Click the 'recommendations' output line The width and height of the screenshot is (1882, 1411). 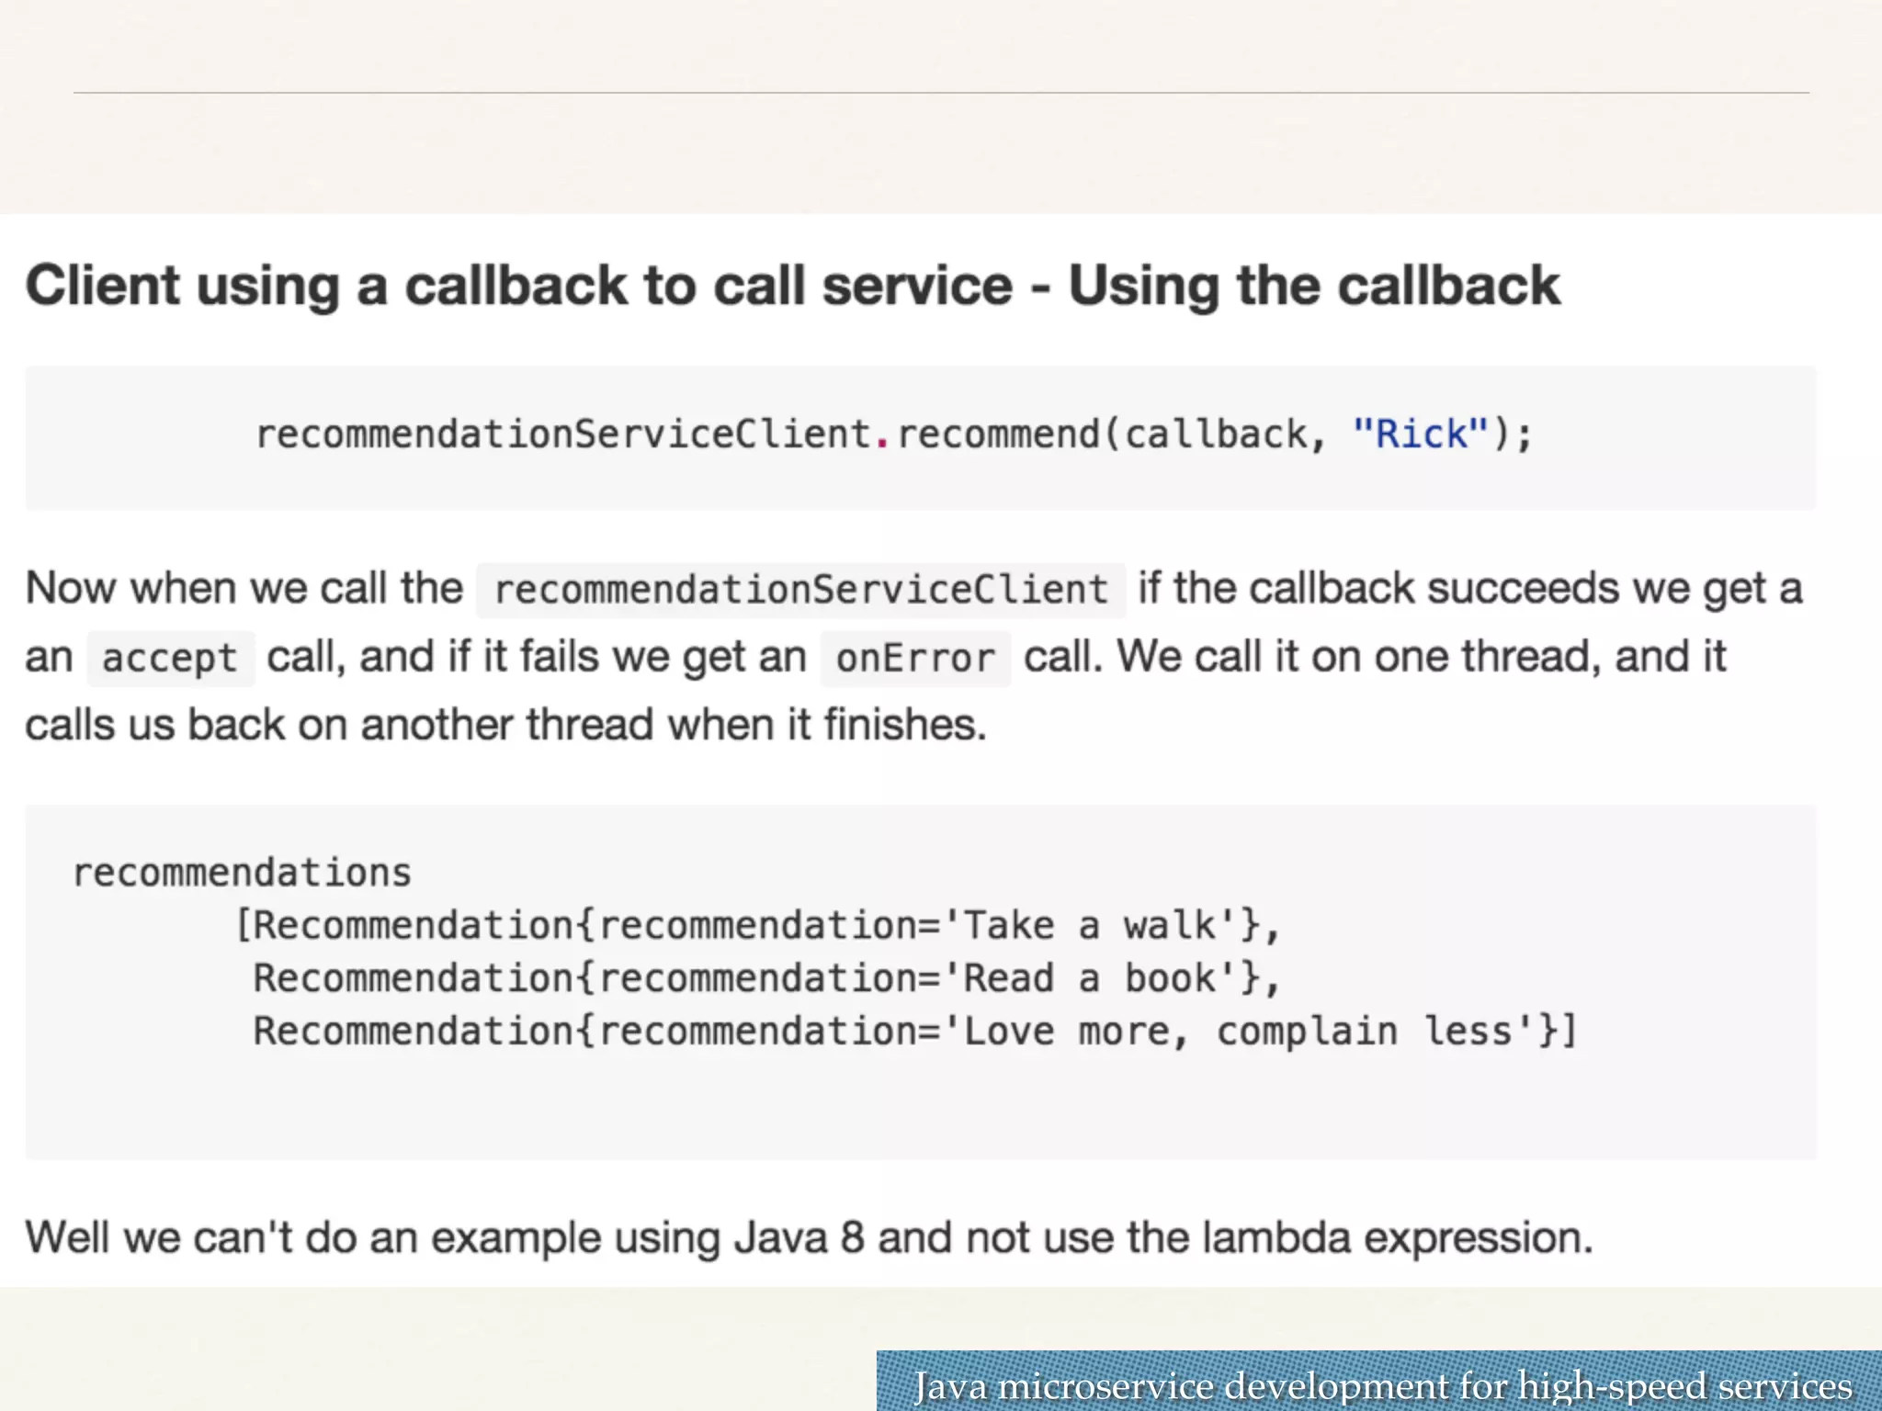[x=242, y=873]
